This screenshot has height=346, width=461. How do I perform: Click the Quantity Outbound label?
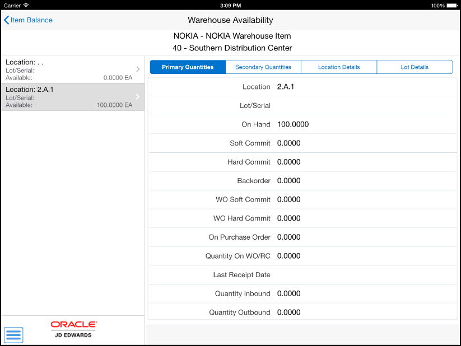click(240, 312)
